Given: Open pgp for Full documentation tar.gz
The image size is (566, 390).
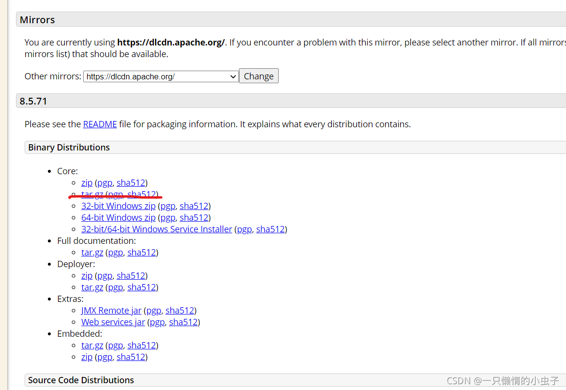Looking at the screenshot, I should click(x=116, y=253).
